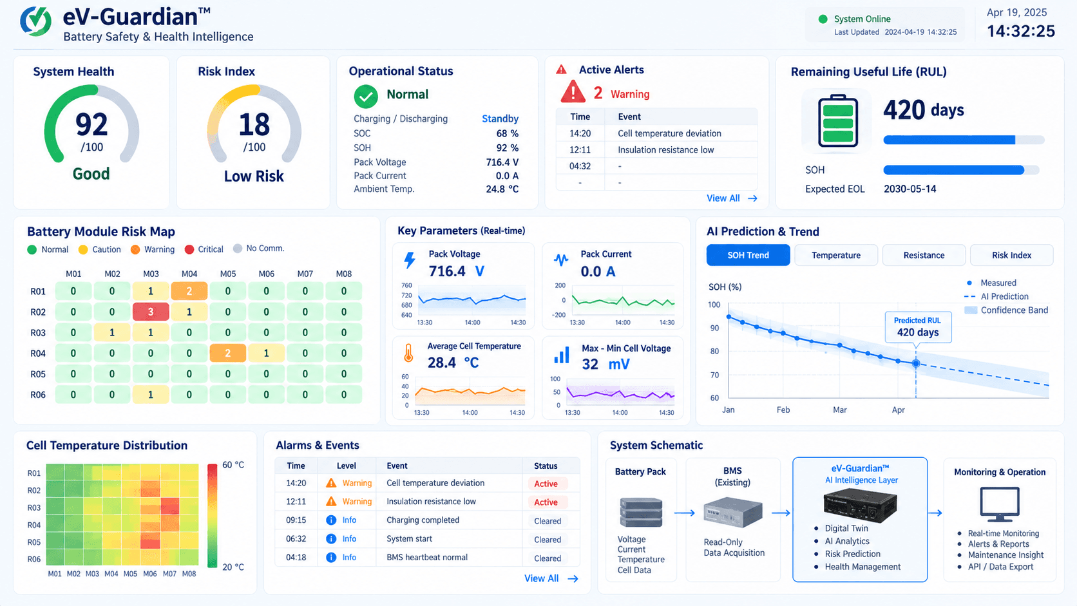The image size is (1077, 606).
Task: Click the warning icon in the 12:11 alarm row
Action: (x=331, y=502)
